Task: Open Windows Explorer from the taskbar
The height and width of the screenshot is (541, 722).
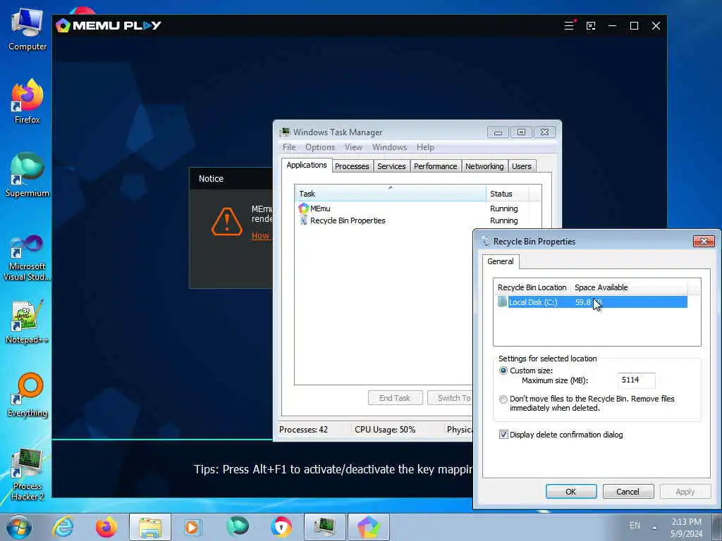Action: [x=150, y=527]
